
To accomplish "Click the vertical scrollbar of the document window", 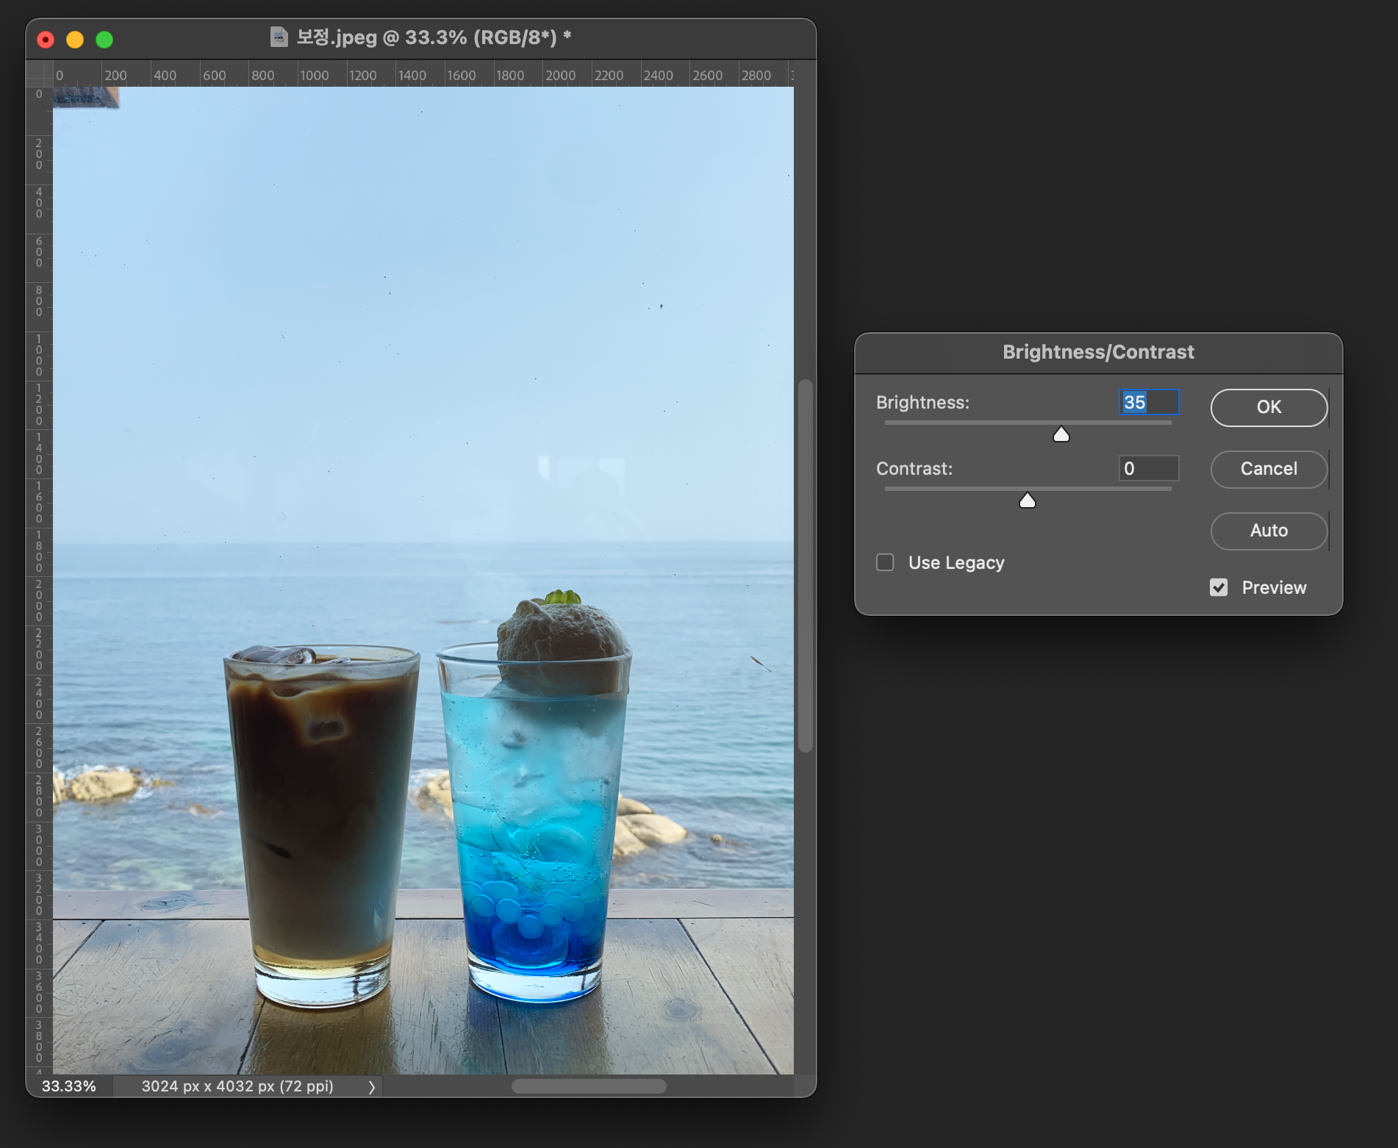I will [x=806, y=566].
